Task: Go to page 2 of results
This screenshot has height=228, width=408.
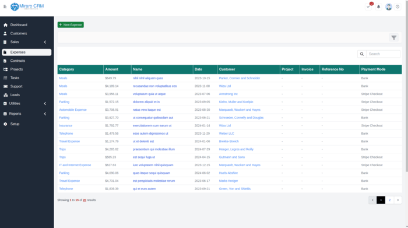Action: click(x=389, y=200)
